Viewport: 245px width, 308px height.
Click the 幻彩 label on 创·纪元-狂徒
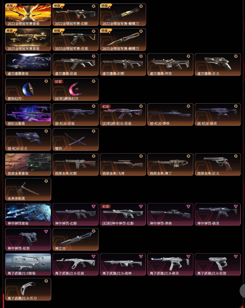click(x=106, y=107)
